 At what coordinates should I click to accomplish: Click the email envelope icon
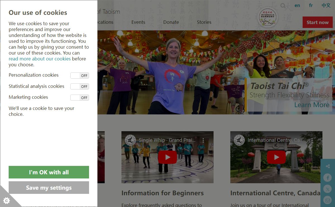click(327, 200)
